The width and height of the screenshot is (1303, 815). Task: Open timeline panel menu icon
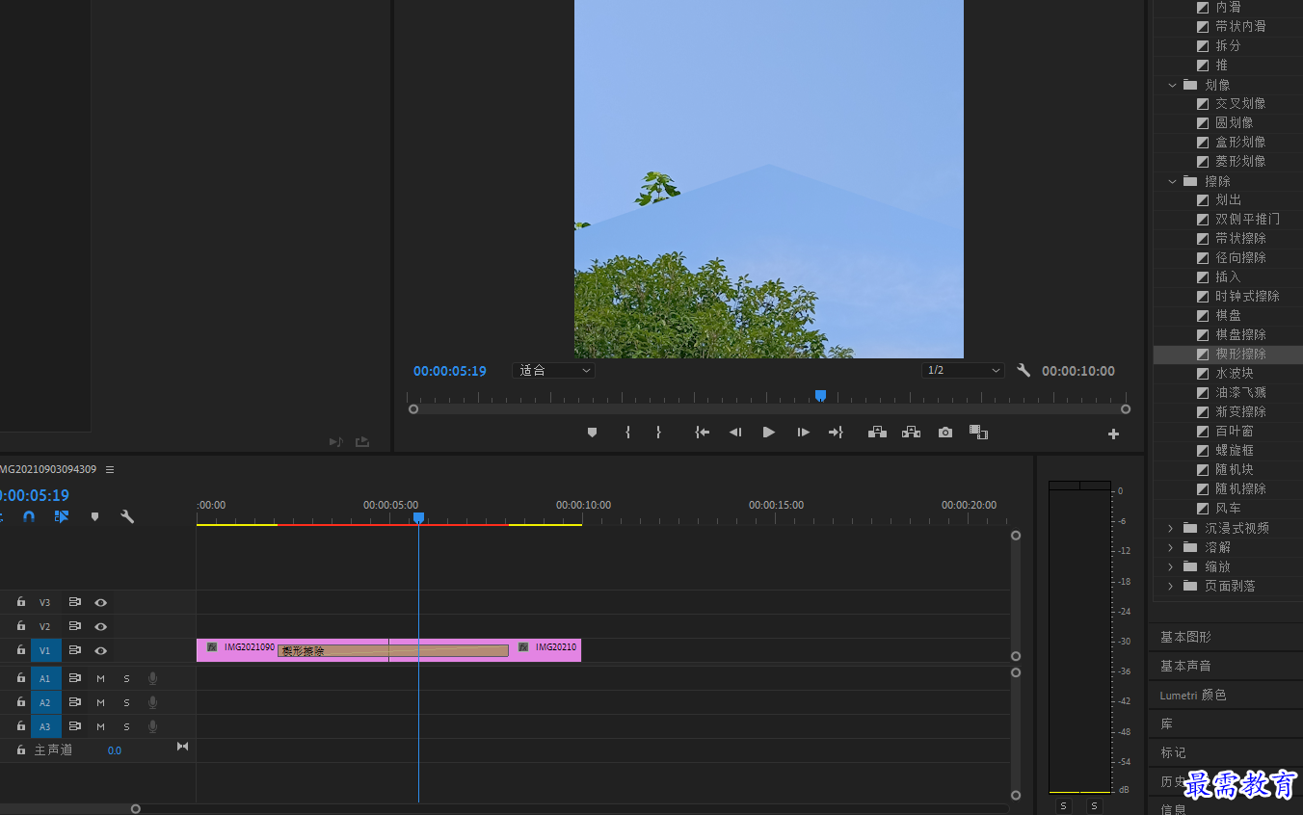pyautogui.click(x=110, y=469)
